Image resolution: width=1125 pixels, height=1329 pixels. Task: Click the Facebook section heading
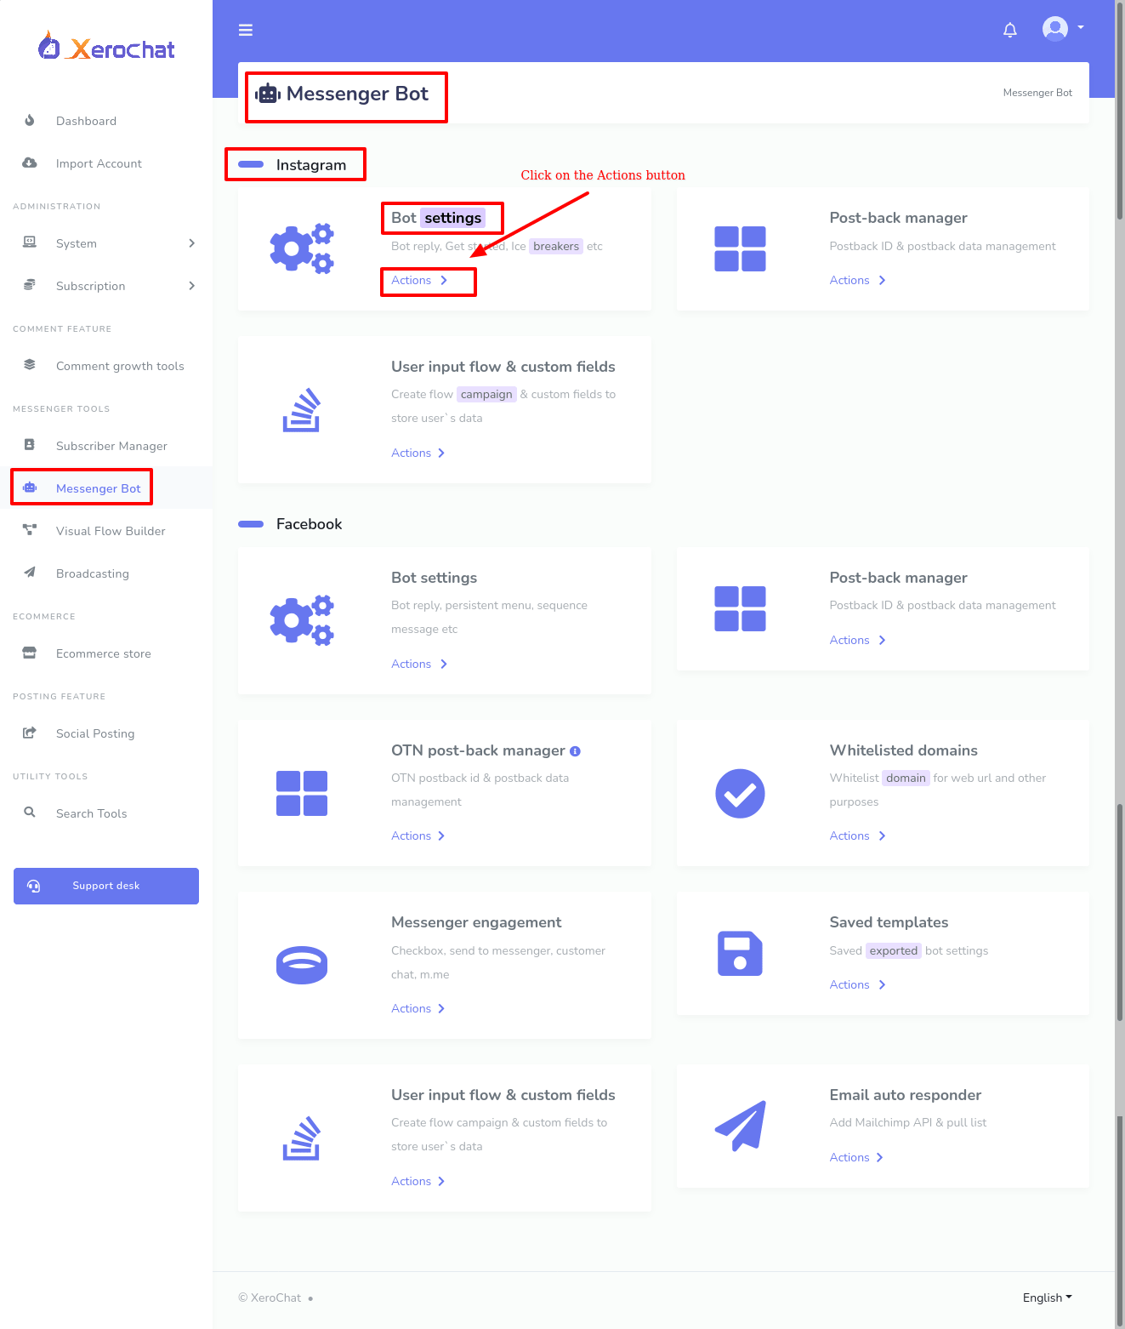coord(309,524)
